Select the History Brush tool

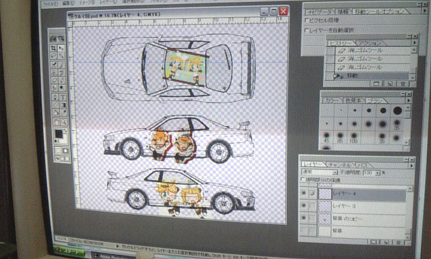62,73
